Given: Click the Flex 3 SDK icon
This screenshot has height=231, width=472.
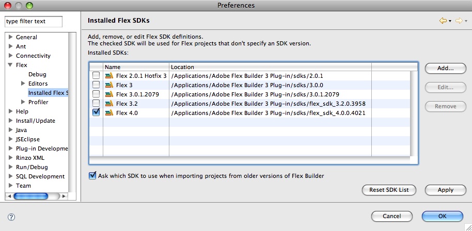Looking at the screenshot, I should [x=109, y=85].
